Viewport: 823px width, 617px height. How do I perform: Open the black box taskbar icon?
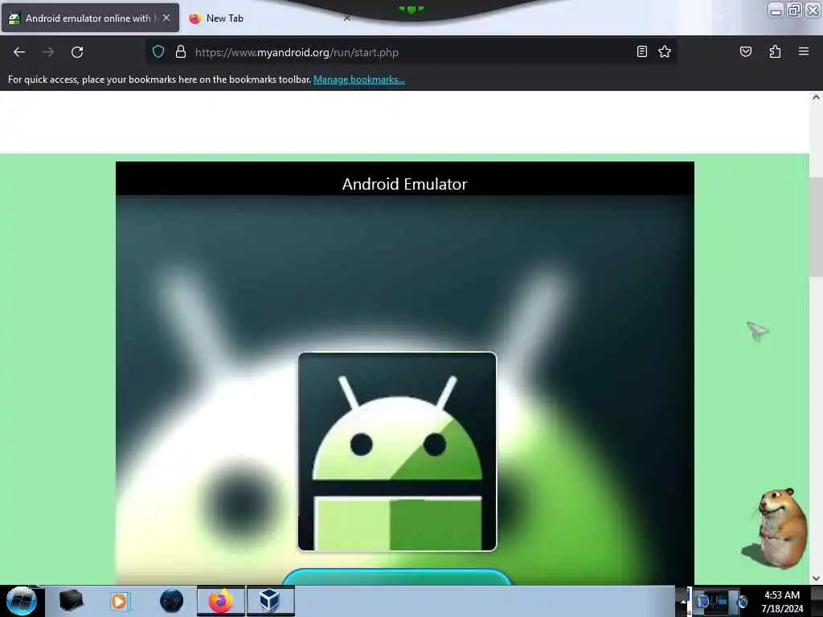(x=71, y=601)
